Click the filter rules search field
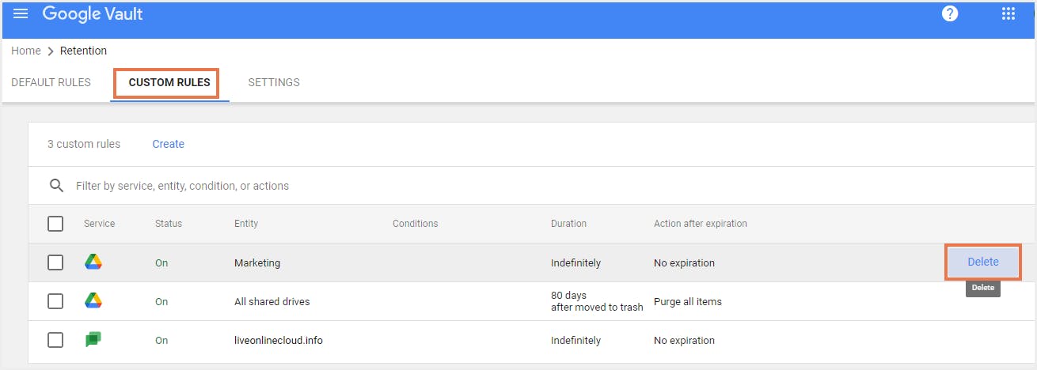 (317, 186)
